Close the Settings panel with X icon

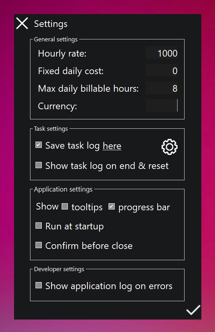[22, 23]
